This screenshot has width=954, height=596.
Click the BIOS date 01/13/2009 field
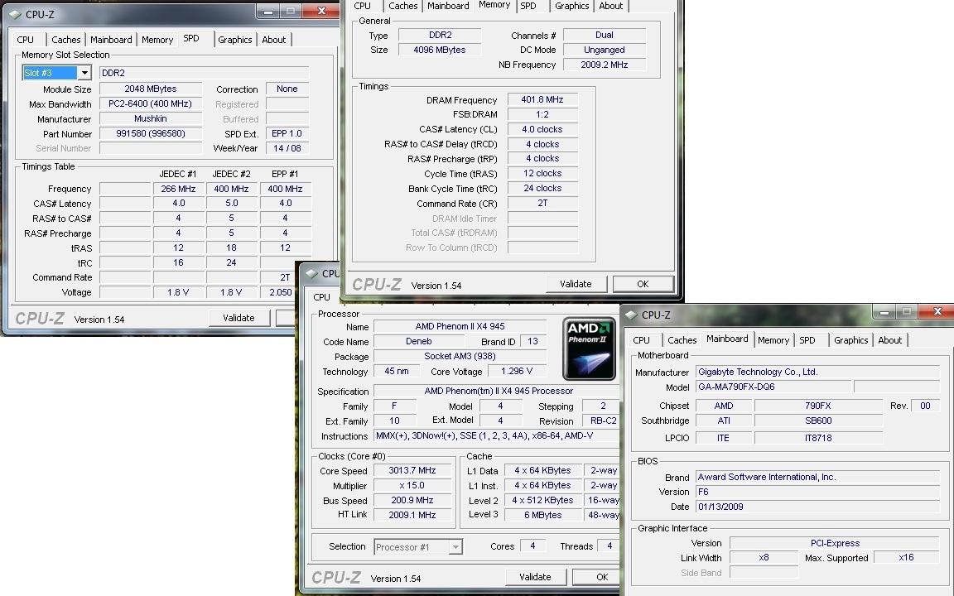pyautogui.click(x=817, y=507)
